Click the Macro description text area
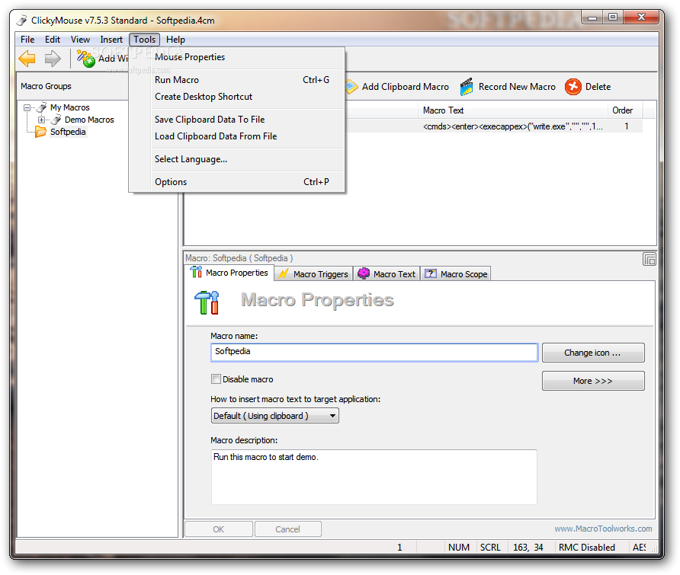Screen dimensions: 680x575 pyautogui.click(x=374, y=477)
